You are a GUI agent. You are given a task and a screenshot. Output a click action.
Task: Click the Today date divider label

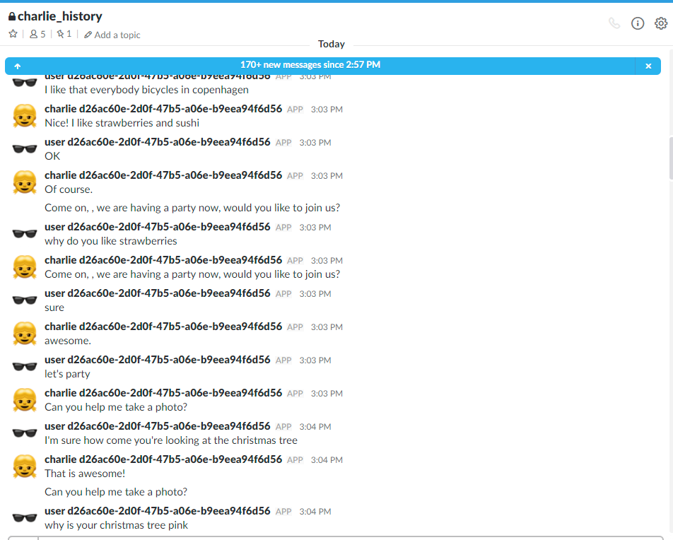pyautogui.click(x=332, y=45)
